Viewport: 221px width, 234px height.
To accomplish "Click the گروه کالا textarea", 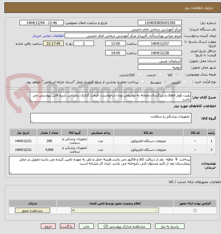I will 111,118.
